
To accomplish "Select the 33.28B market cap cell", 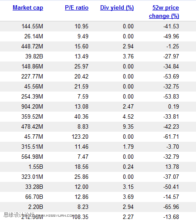I will click(34, 187).
